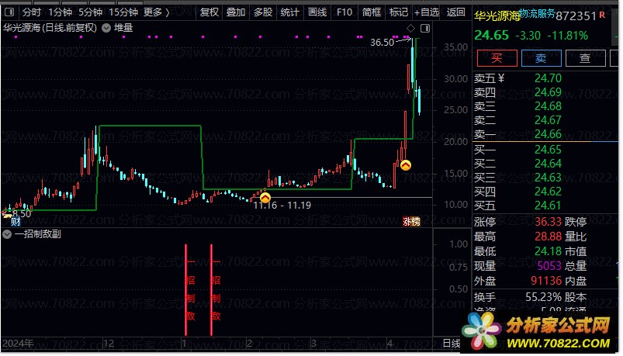
Task: Add stock with +自选 button
Action: tap(427, 12)
